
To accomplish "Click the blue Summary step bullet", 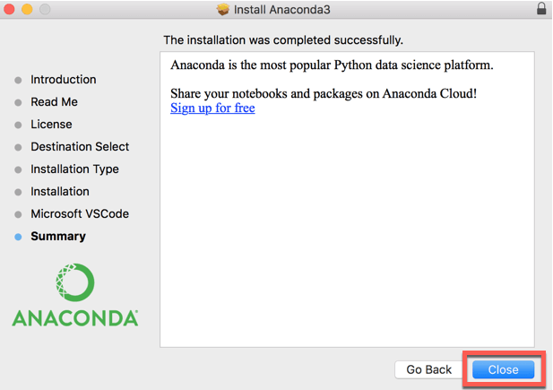I will 18,237.
